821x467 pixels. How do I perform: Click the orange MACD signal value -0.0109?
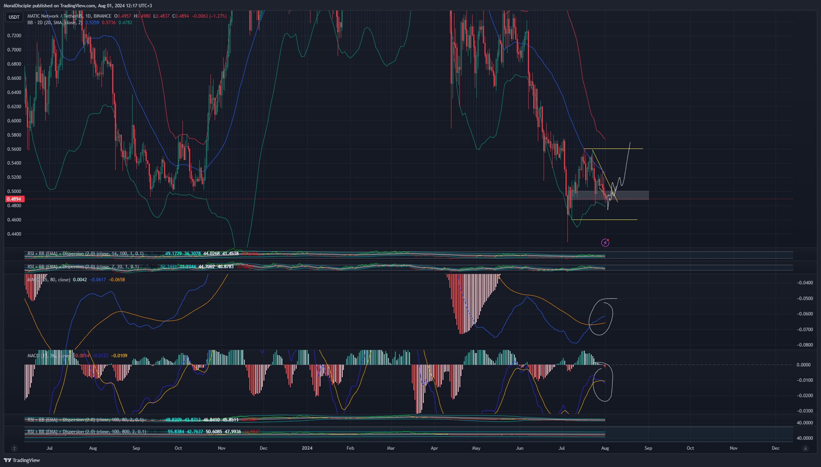coord(119,356)
